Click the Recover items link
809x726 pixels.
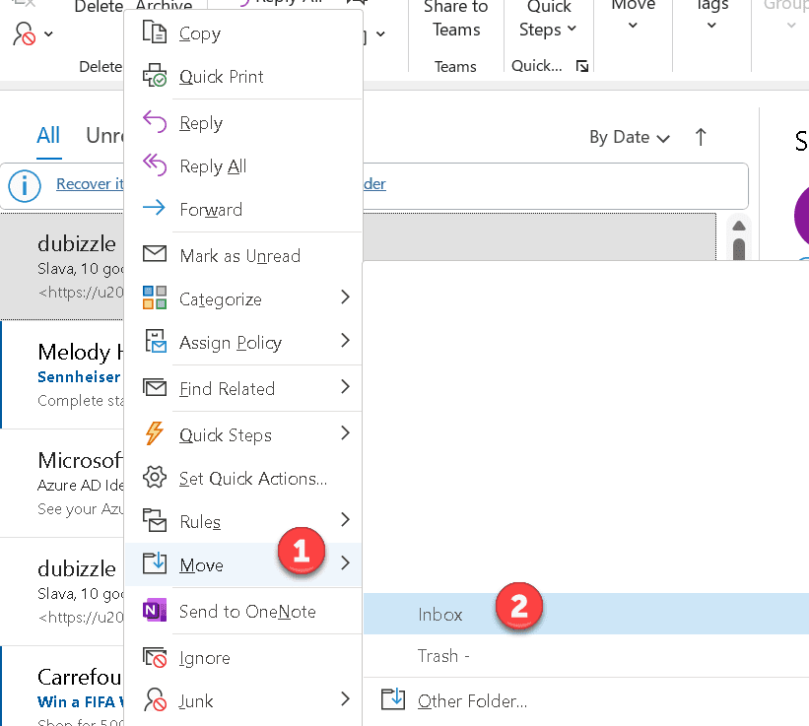coord(90,184)
